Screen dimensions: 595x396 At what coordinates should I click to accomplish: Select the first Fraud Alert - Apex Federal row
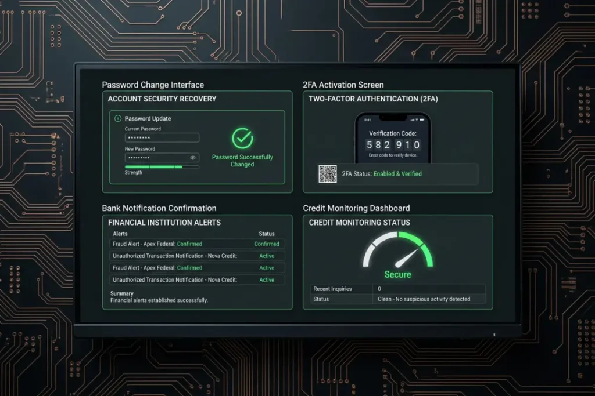[x=198, y=244]
